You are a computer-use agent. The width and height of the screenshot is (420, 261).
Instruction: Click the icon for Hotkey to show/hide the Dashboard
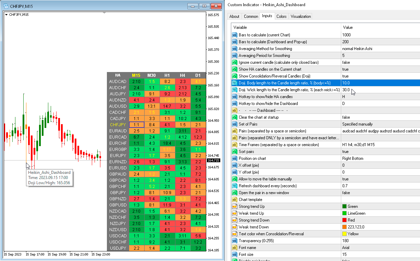point(235,104)
